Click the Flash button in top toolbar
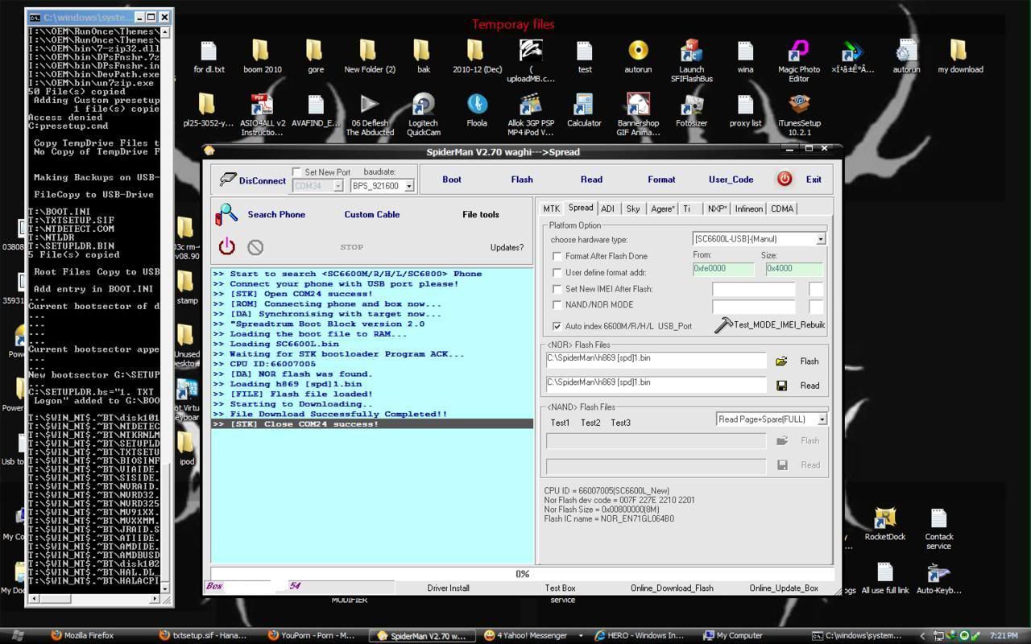This screenshot has width=1031, height=644. (522, 180)
